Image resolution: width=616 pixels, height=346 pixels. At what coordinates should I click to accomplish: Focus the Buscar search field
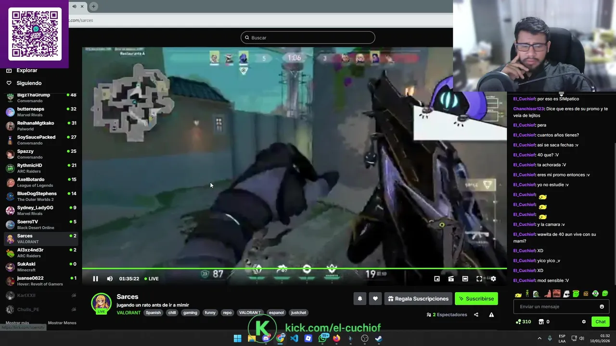[308, 37]
